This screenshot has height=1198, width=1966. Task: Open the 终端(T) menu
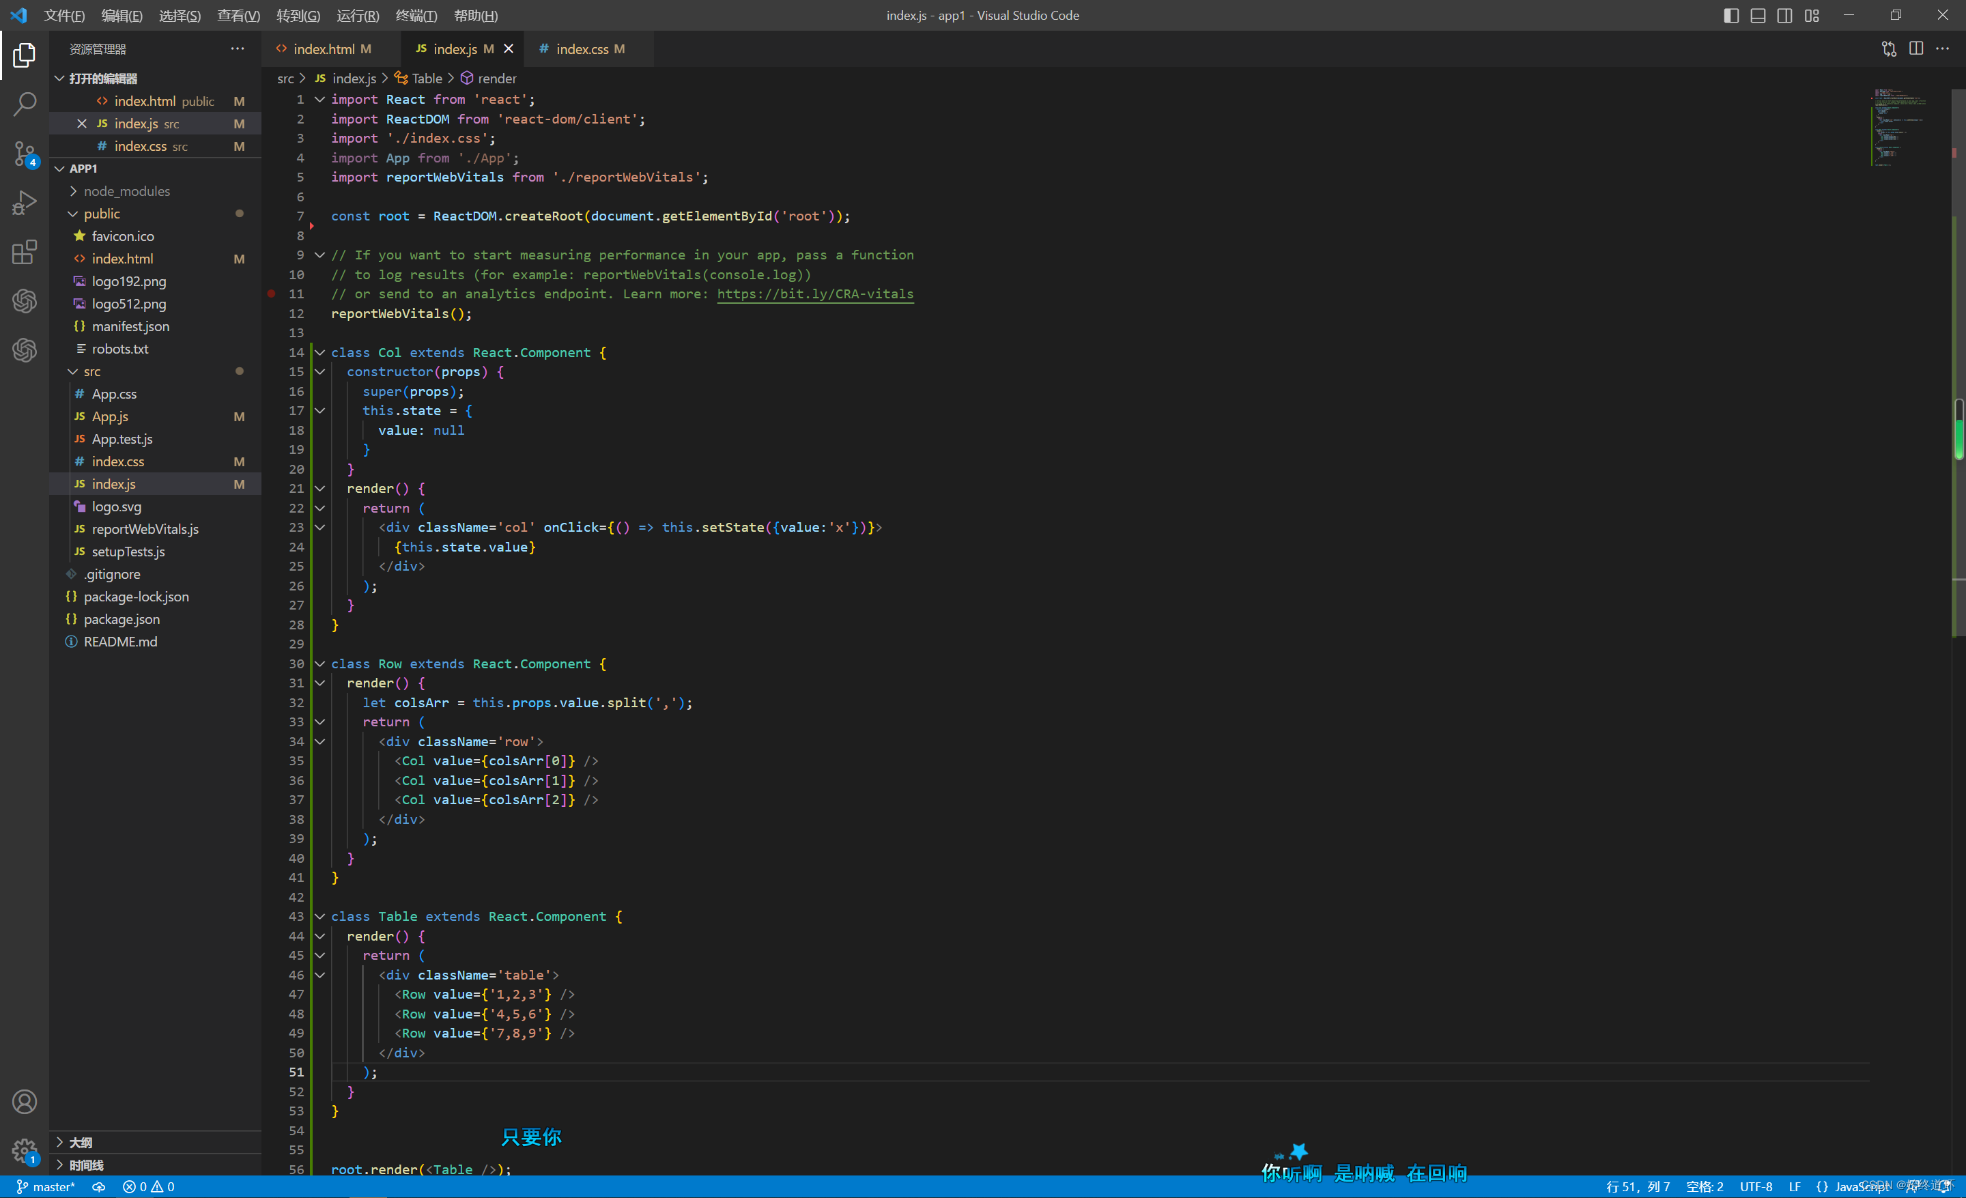click(416, 15)
